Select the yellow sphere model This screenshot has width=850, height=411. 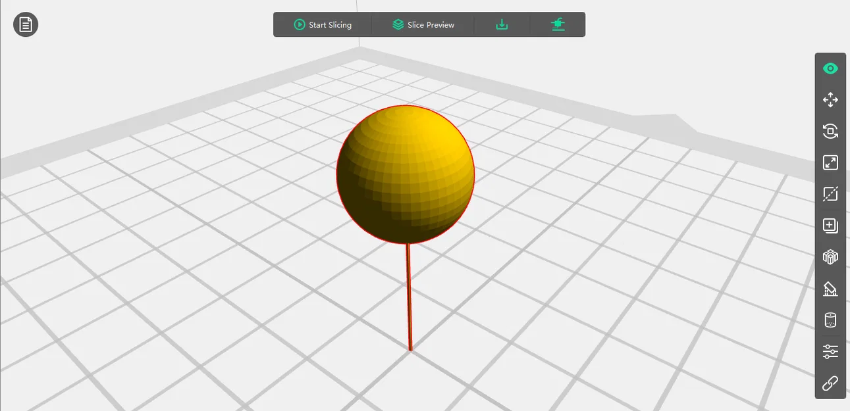click(405, 174)
